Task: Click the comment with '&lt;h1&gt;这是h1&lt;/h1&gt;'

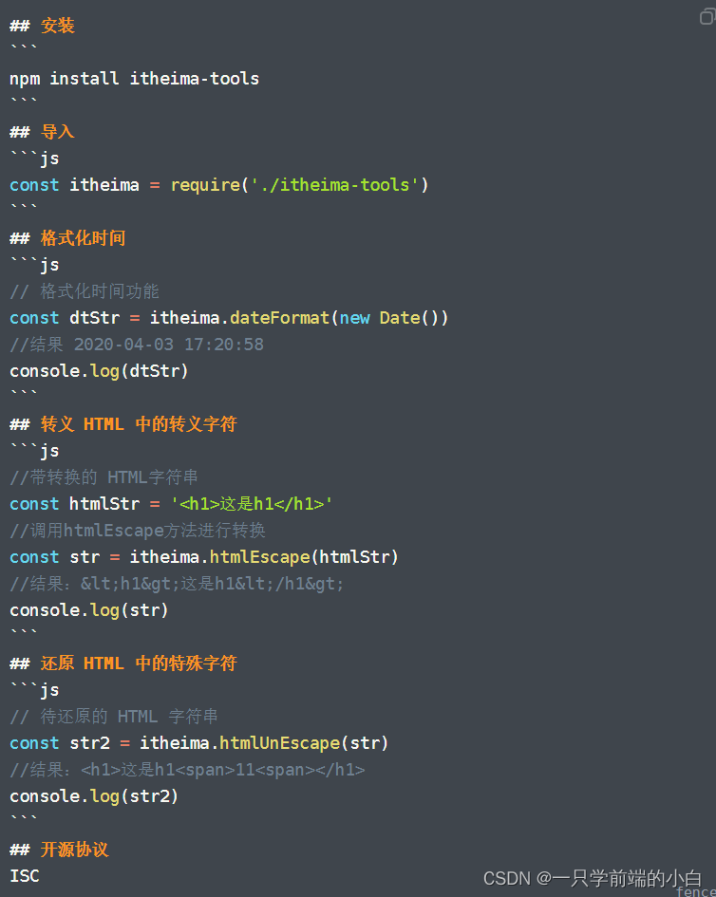Action: tap(177, 584)
